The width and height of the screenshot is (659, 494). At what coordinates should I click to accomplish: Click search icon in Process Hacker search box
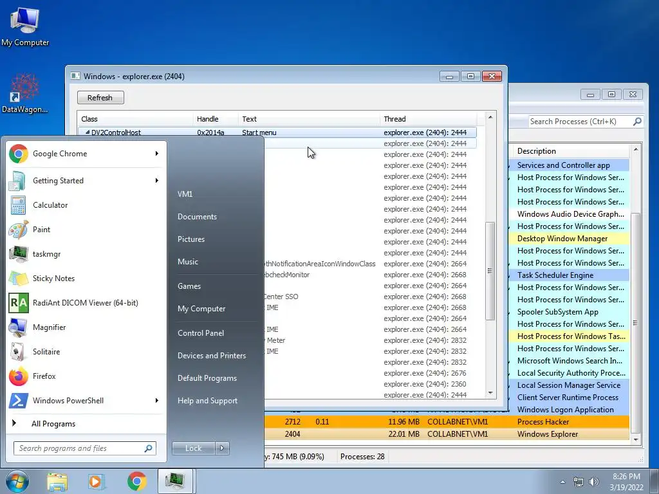coord(636,122)
